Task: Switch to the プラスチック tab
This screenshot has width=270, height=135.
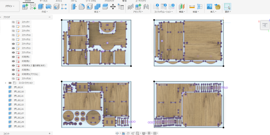Action: pyautogui.click(x=109, y=1)
